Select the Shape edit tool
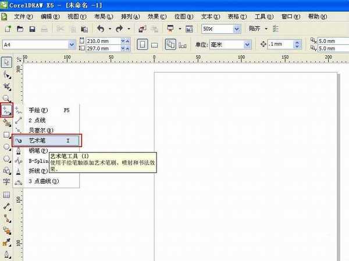The height and width of the screenshot is (261, 349). (6, 74)
